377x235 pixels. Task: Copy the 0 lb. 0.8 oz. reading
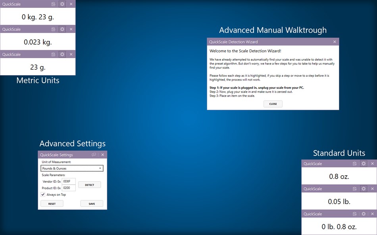355,214
